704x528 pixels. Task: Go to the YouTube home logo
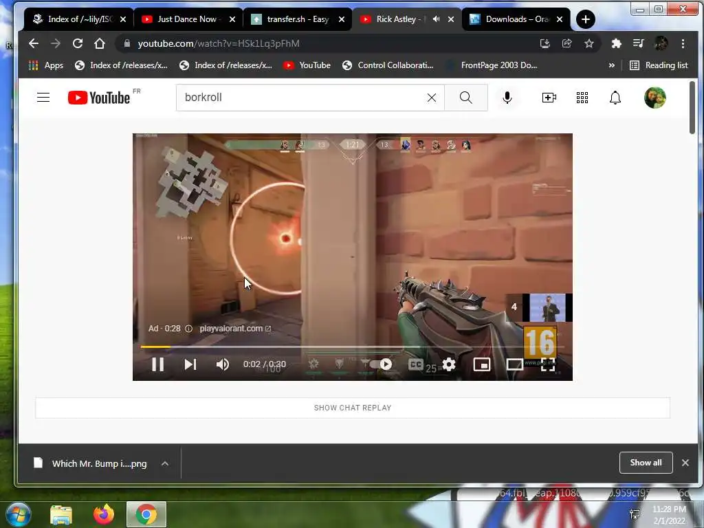click(99, 98)
